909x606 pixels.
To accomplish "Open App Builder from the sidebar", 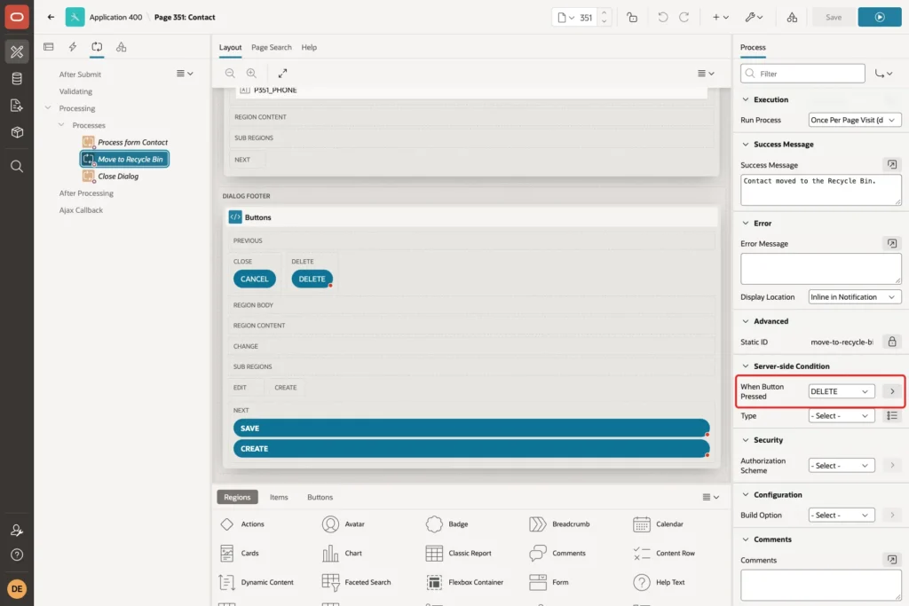I will [x=17, y=51].
